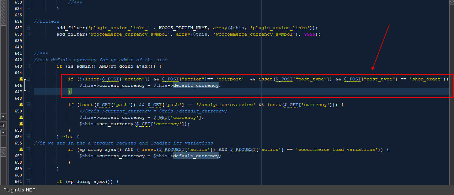Click the scroll down arrow in upper panel
Screen dimensions: 454x195
[x=3, y=116]
